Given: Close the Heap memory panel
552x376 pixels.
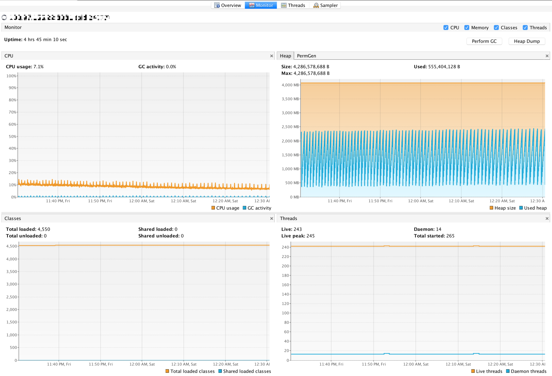Looking at the screenshot, I should (x=547, y=56).
